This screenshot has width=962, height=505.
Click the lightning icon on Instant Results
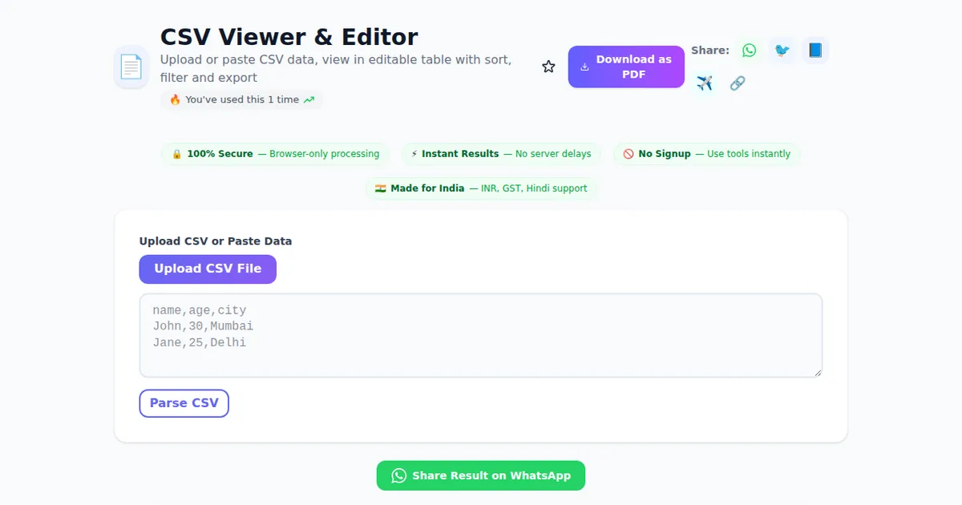click(414, 153)
